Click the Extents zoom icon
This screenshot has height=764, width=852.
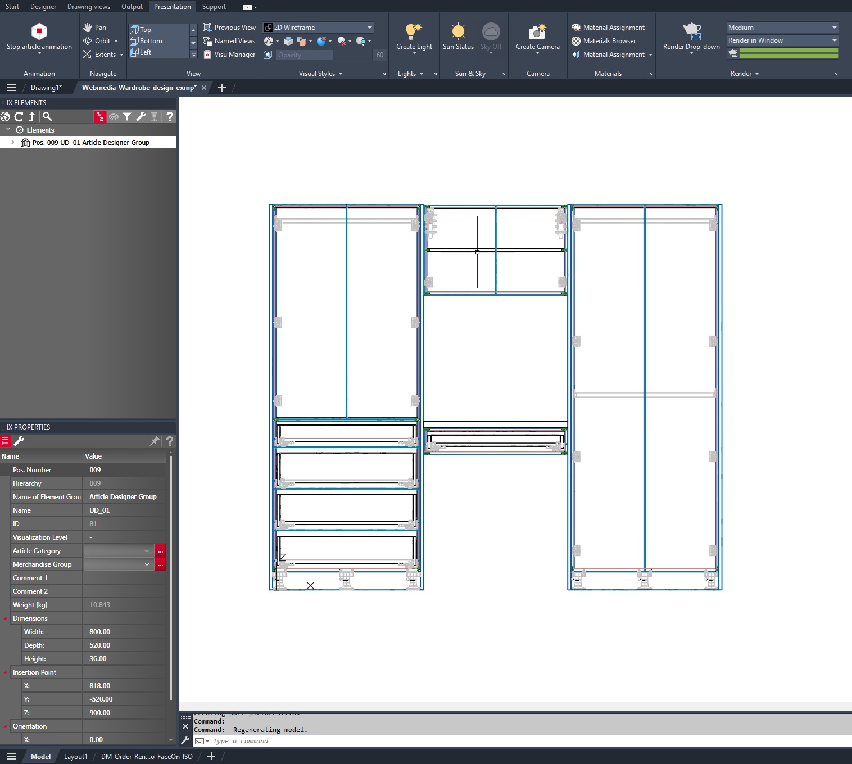point(88,54)
